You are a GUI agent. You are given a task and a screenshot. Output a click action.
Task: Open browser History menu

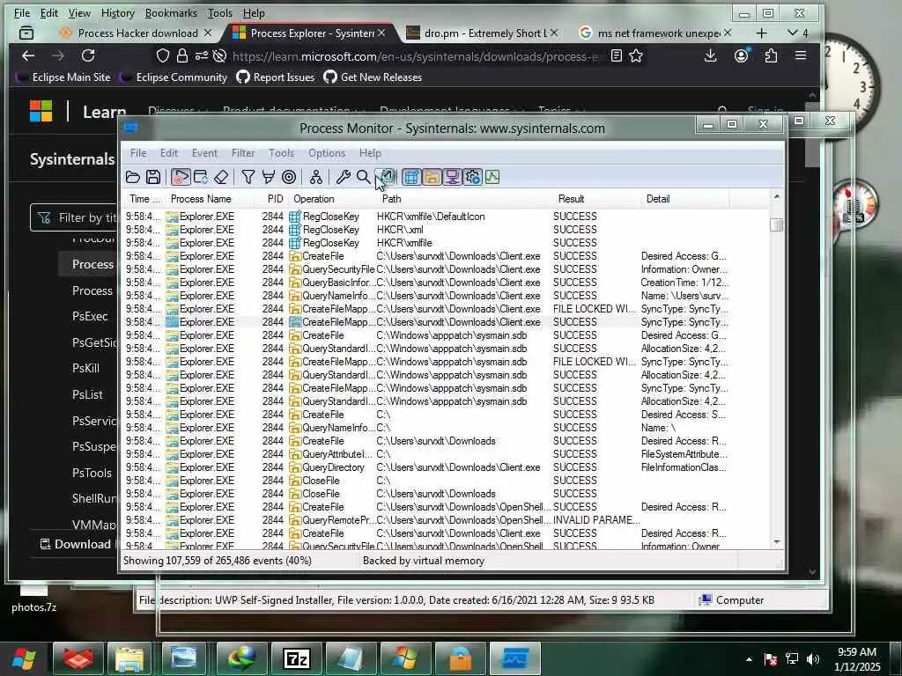coord(117,12)
